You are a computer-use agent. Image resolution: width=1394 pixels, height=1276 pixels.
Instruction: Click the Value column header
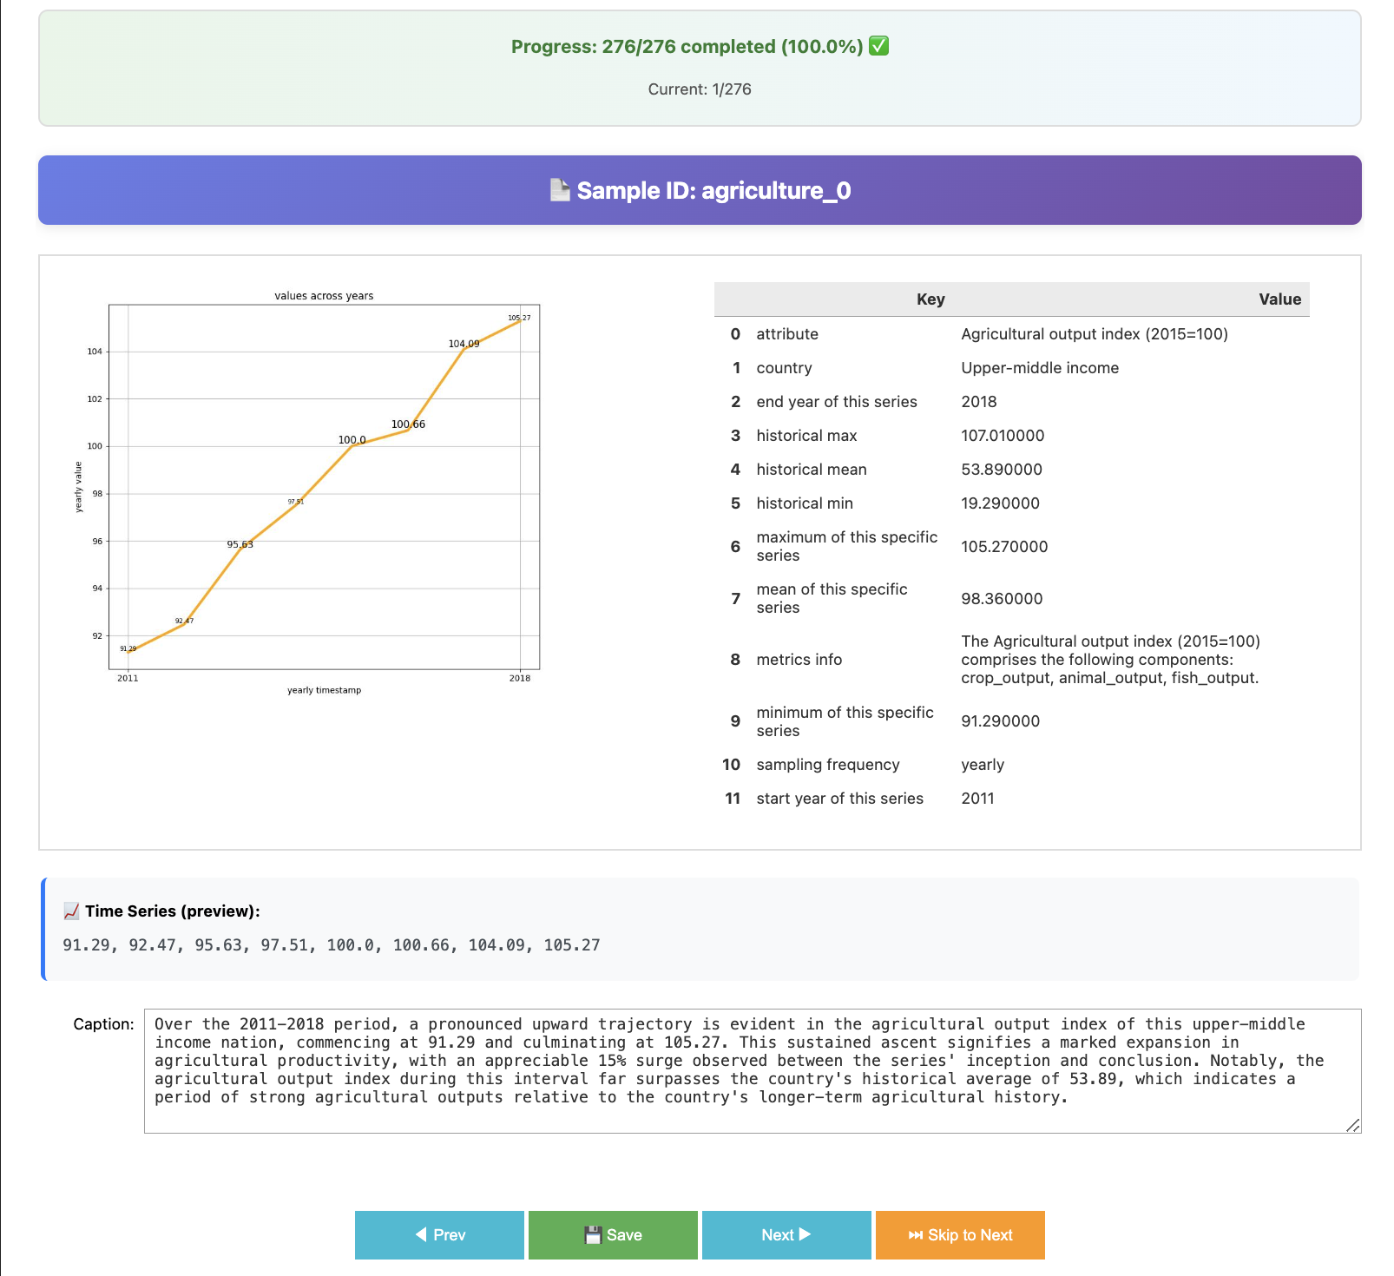pyautogui.click(x=1279, y=299)
